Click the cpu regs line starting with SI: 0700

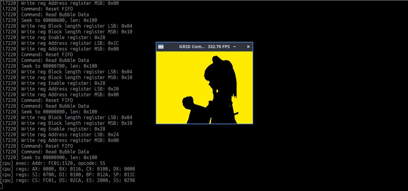(67, 175)
